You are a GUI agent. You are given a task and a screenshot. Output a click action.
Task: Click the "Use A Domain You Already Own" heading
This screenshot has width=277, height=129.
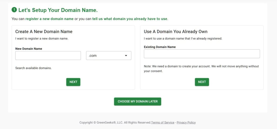tap(176, 32)
